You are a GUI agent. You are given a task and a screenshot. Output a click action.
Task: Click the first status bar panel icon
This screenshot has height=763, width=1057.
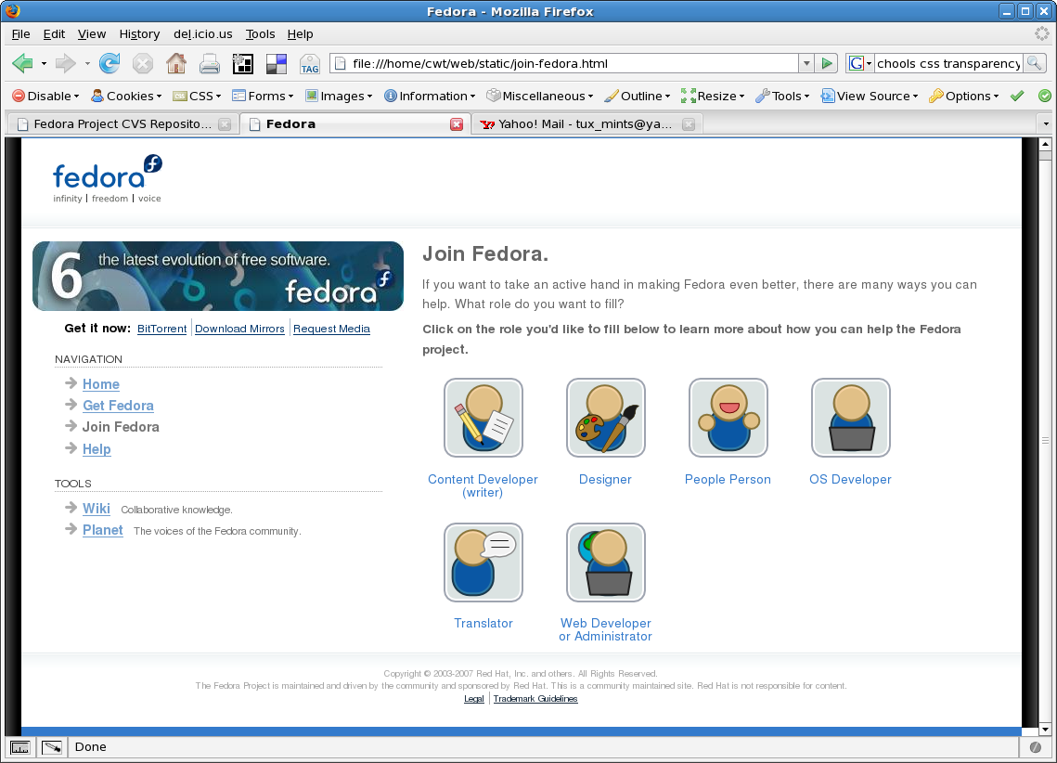pyautogui.click(x=20, y=747)
